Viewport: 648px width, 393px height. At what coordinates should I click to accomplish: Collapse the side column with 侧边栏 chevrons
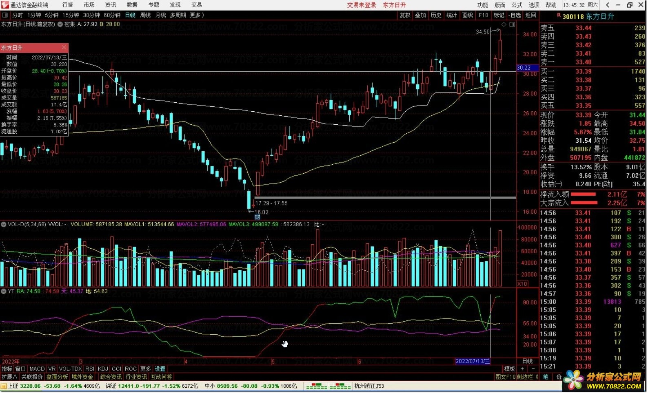(528, 377)
